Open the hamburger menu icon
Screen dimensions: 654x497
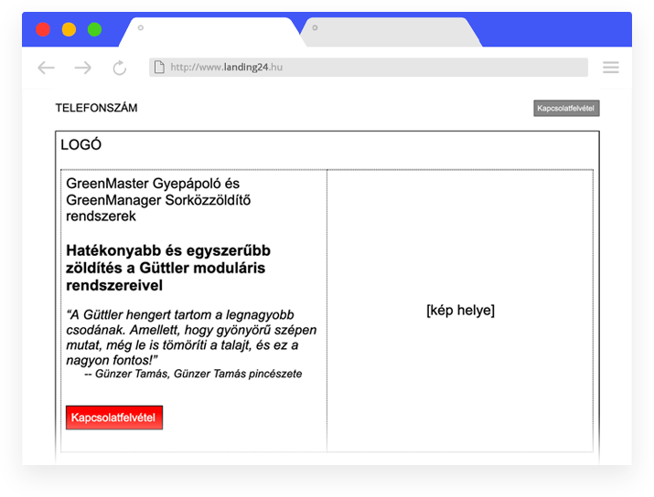tap(610, 68)
